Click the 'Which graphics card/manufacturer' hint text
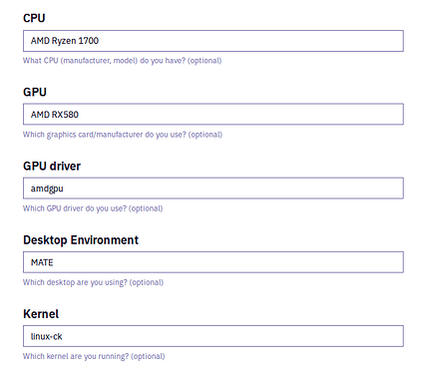This screenshot has width=427, height=374. point(83,135)
